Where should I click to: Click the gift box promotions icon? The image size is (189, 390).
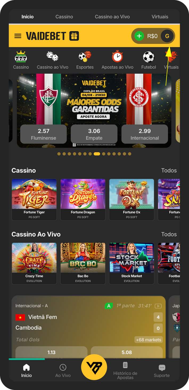click(74, 36)
